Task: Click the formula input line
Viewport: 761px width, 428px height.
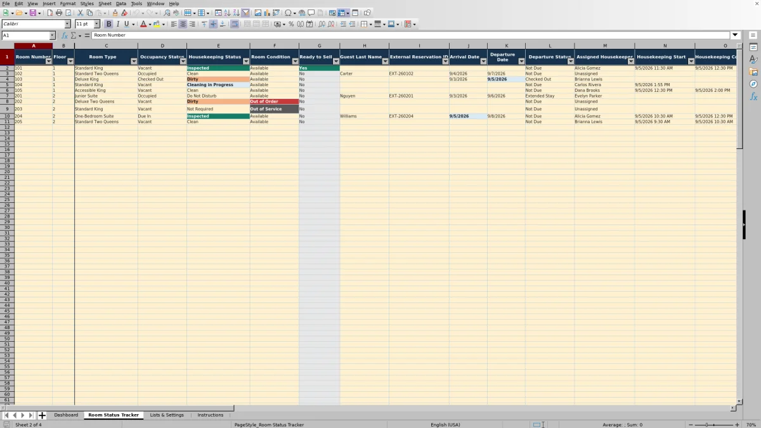Action: (x=411, y=36)
